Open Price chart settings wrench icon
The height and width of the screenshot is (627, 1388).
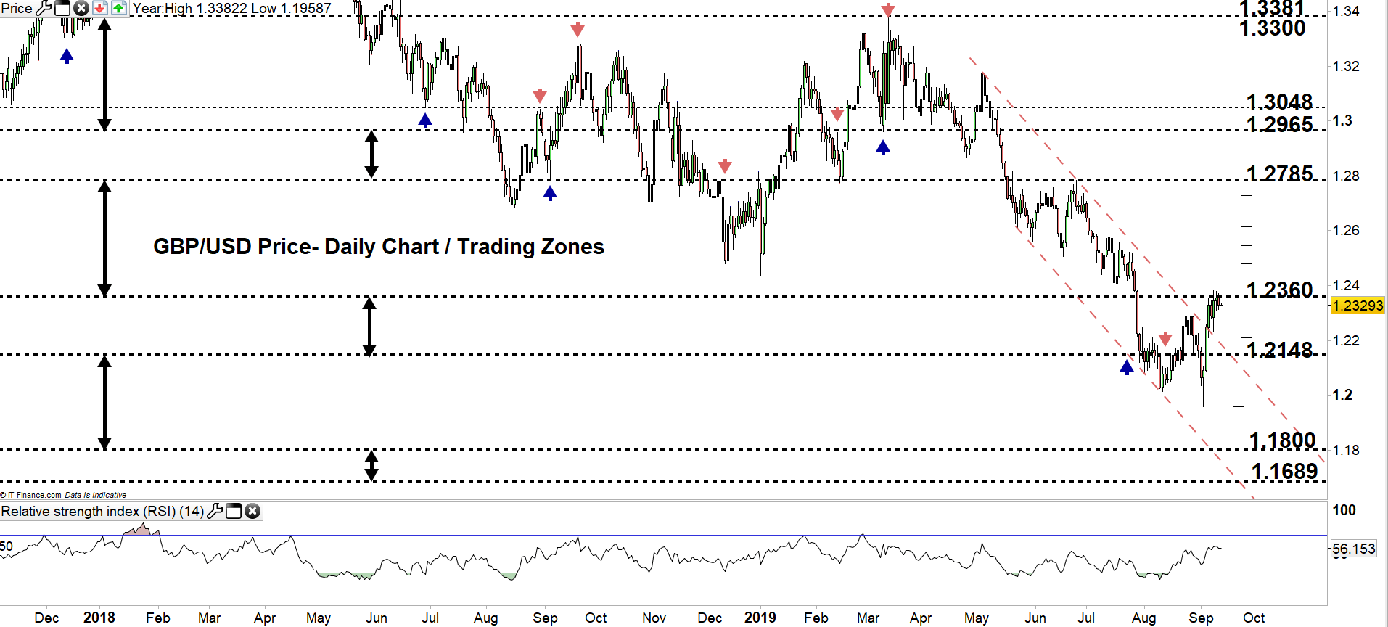tap(44, 8)
